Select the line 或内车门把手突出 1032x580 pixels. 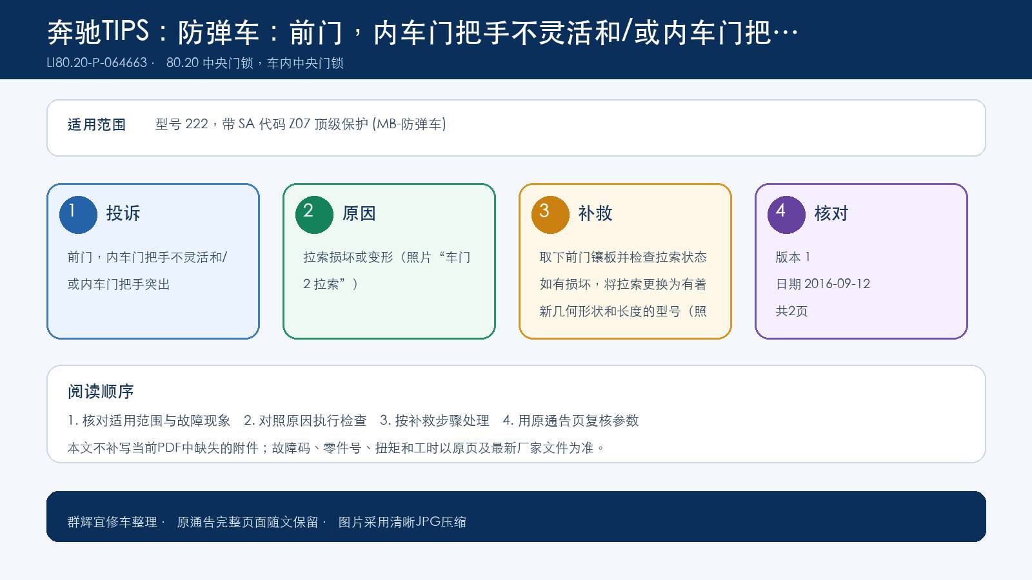click(119, 284)
